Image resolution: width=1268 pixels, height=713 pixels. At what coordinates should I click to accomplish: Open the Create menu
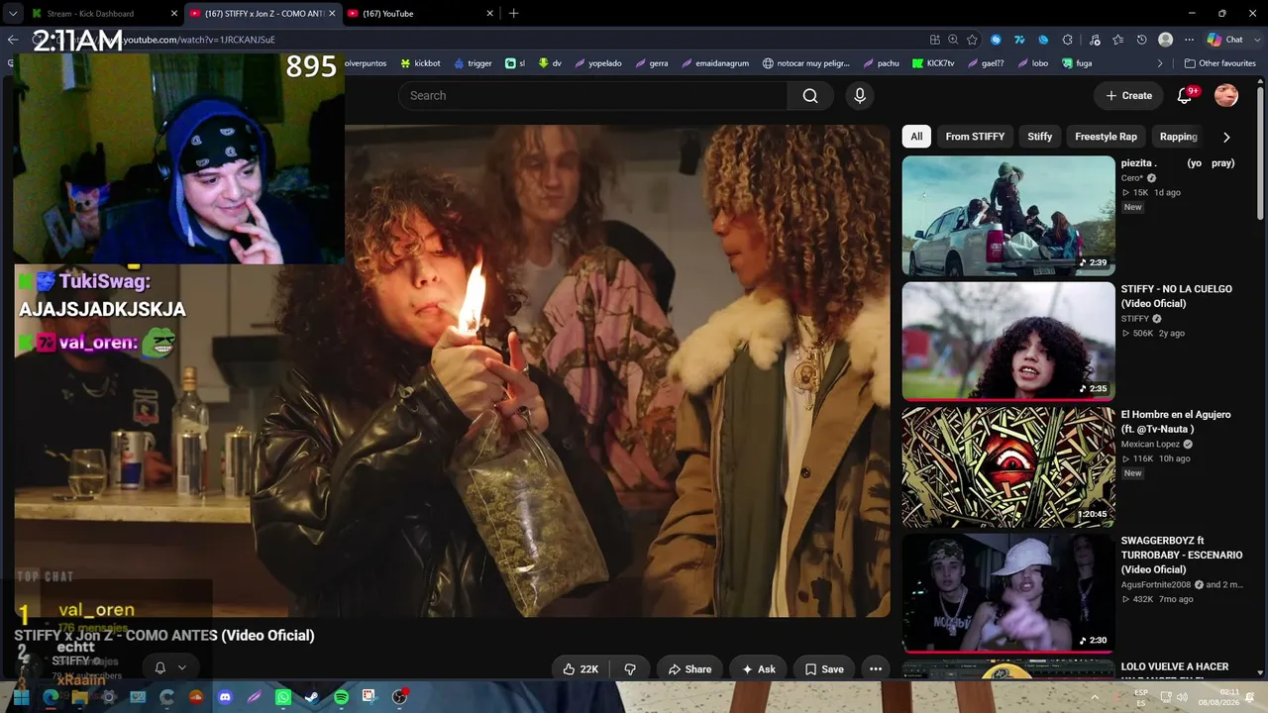(x=1128, y=96)
